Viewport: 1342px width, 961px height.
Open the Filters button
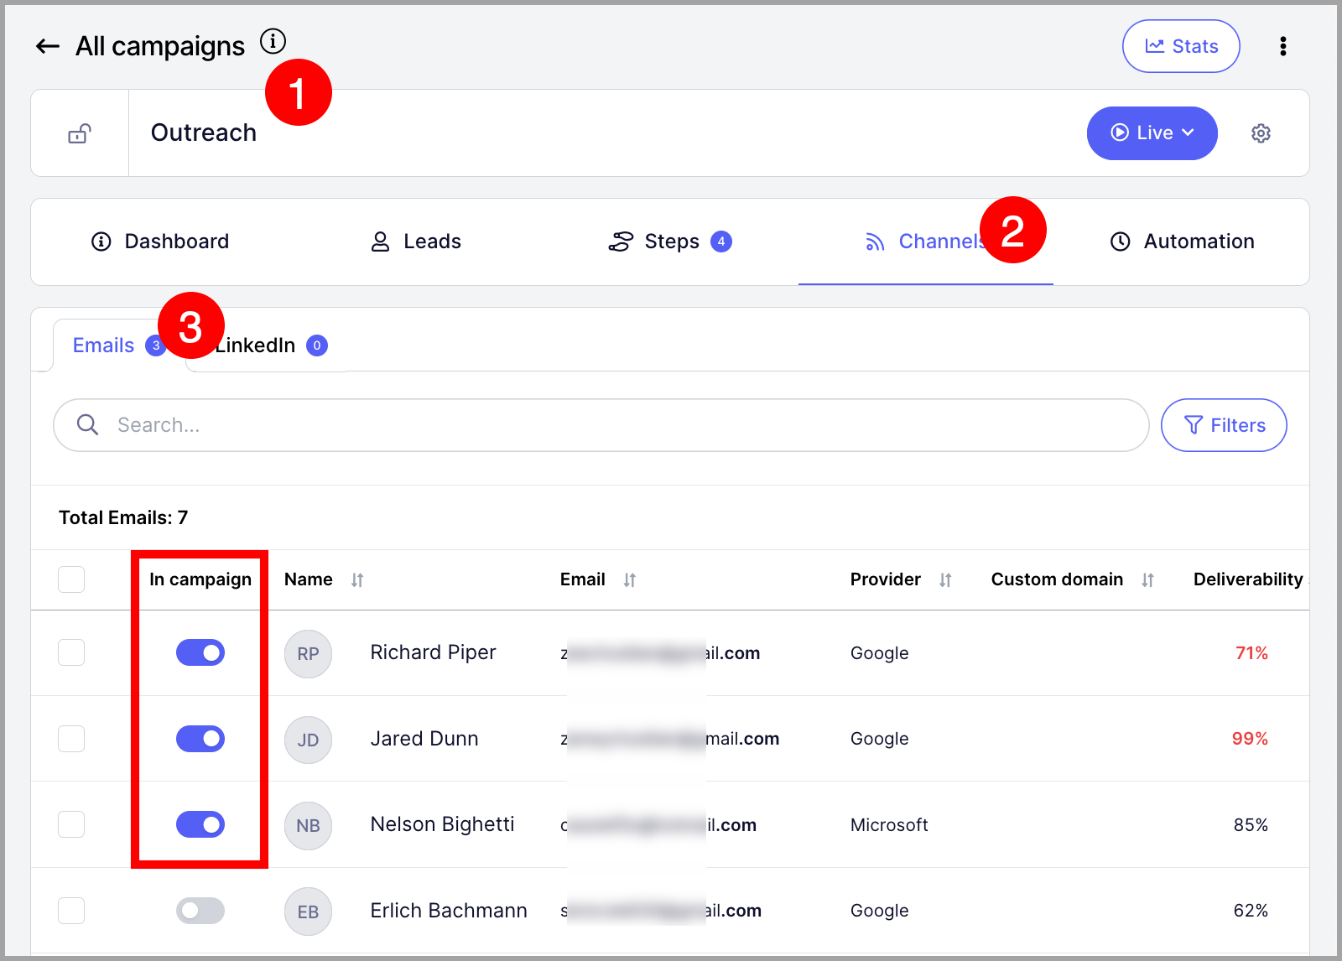tap(1224, 425)
